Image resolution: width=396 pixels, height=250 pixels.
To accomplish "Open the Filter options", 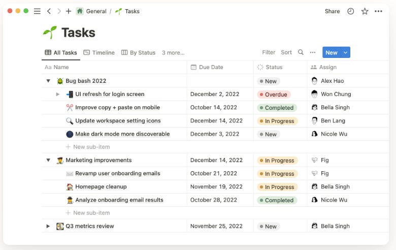I will [x=269, y=52].
